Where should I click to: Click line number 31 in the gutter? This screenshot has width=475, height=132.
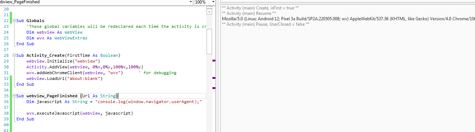click(x=5, y=73)
